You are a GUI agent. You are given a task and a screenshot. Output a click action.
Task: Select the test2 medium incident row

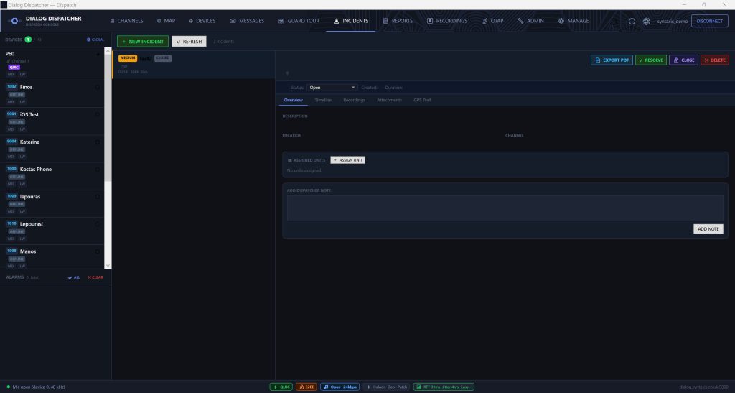(x=194, y=65)
